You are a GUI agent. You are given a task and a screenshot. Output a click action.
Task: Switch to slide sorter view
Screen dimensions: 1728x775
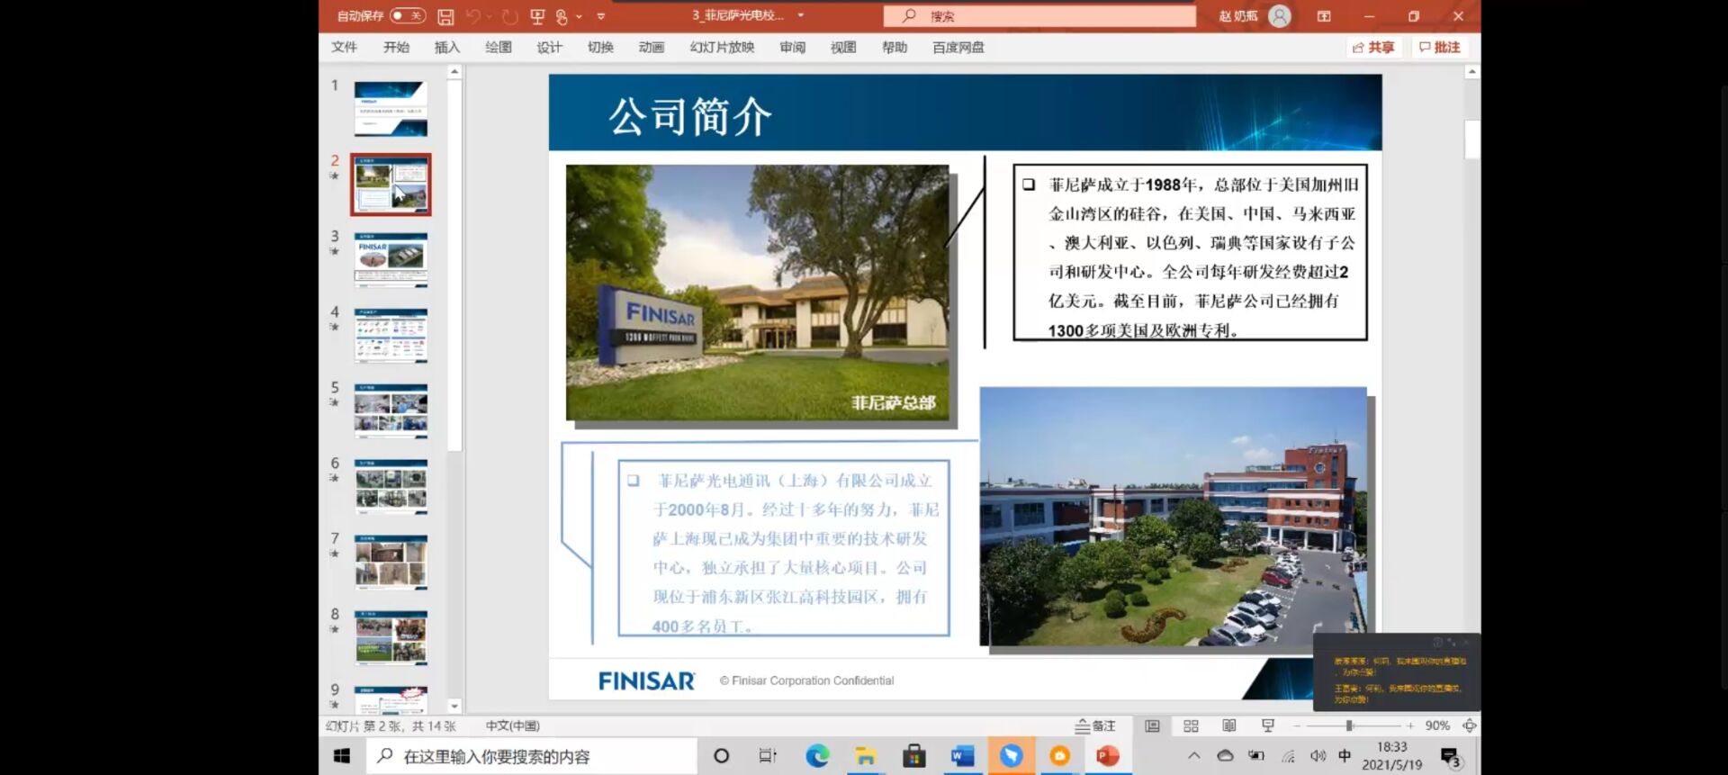(x=1191, y=726)
